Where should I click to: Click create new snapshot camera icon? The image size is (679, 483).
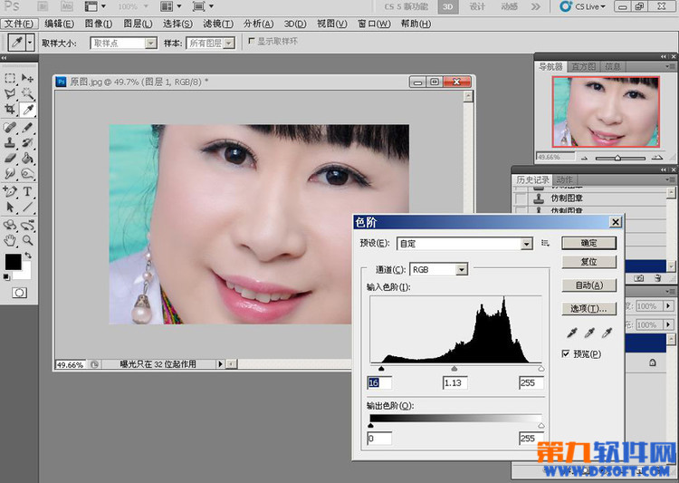pyautogui.click(x=639, y=278)
